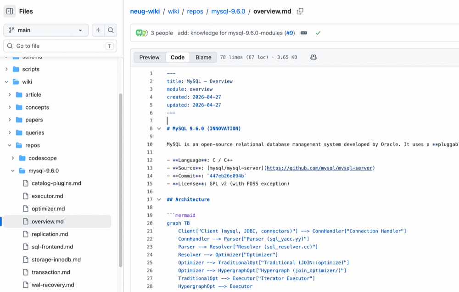
Task: Collapse the wiki folder chevron
Action: (6, 82)
